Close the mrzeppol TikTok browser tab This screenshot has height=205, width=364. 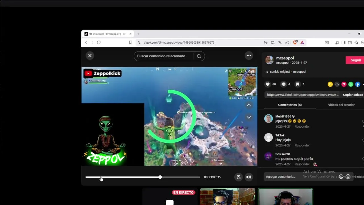tap(130, 34)
